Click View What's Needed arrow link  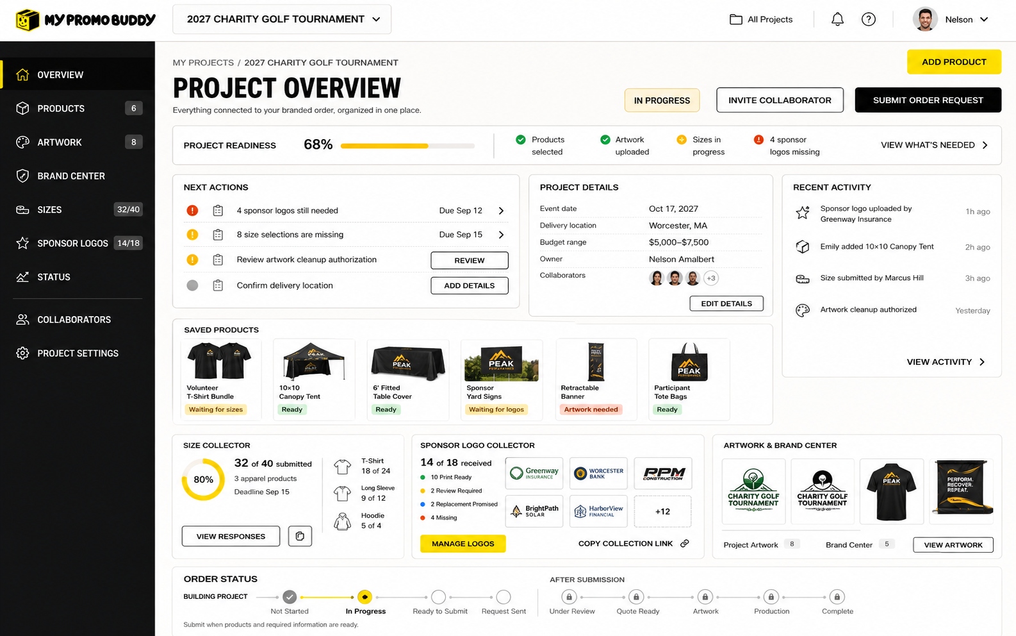935,145
